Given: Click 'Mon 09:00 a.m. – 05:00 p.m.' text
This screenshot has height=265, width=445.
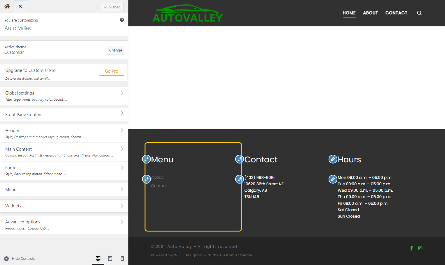Looking at the screenshot, I should coord(365,177).
